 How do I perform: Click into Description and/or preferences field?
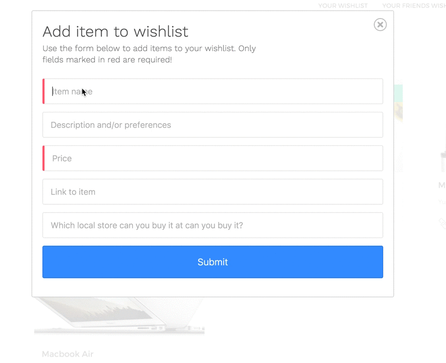pos(213,125)
